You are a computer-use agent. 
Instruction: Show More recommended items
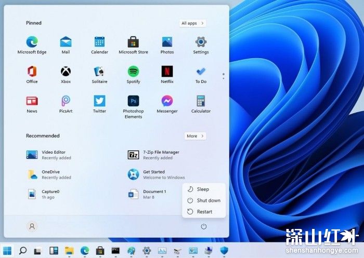click(195, 136)
